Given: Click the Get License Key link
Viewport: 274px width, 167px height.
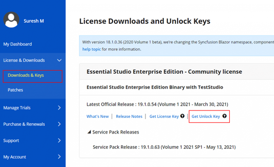Looking at the screenshot, I should pos(164,116).
